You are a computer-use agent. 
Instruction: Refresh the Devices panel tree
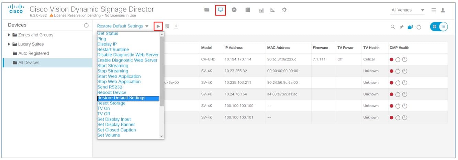point(86,25)
